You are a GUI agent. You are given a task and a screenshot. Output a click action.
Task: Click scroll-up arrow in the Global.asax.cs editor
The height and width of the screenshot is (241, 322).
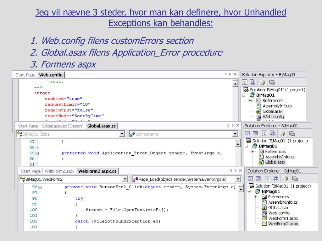point(238,144)
